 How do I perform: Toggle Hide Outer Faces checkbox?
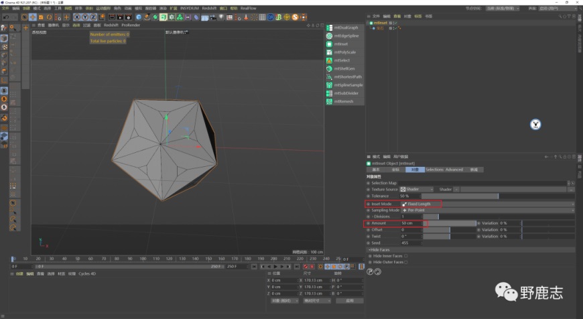tap(405, 262)
